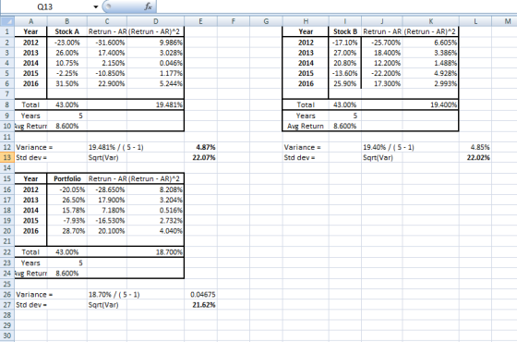517x342 pixels.
Task: Click the 4.85% variance cell
Action: point(475,147)
